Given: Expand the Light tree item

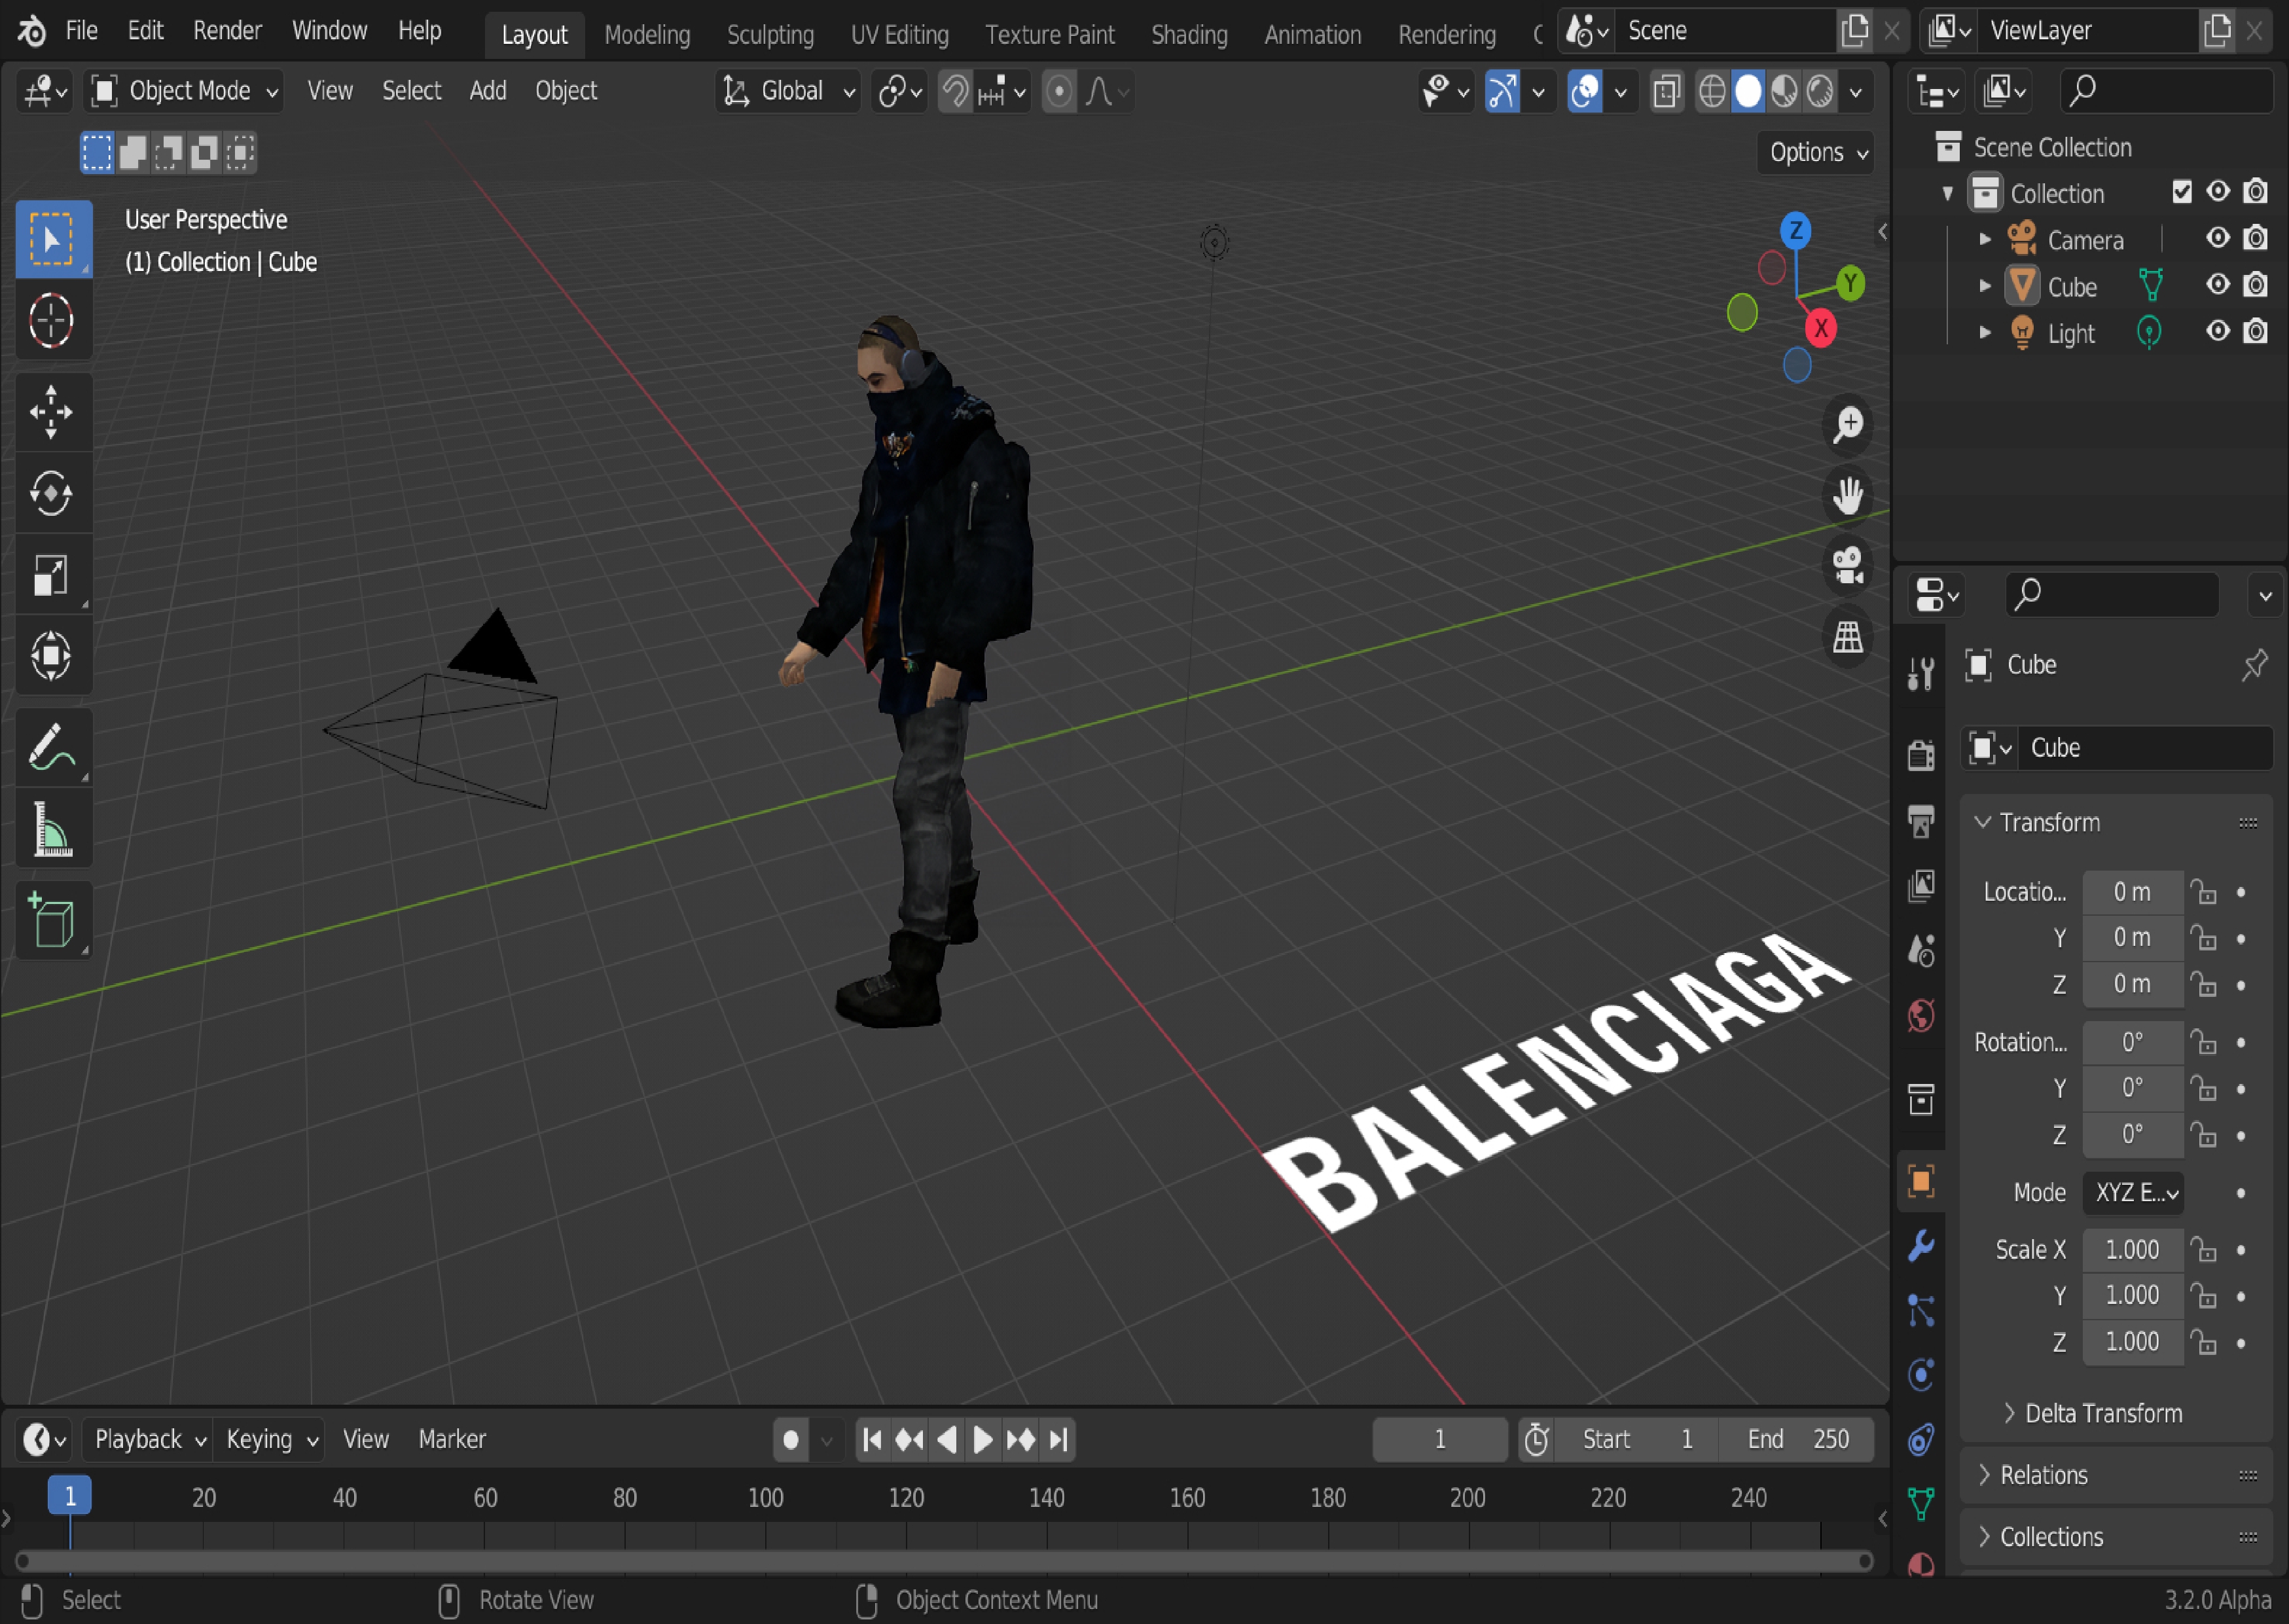Looking at the screenshot, I should click(1984, 332).
